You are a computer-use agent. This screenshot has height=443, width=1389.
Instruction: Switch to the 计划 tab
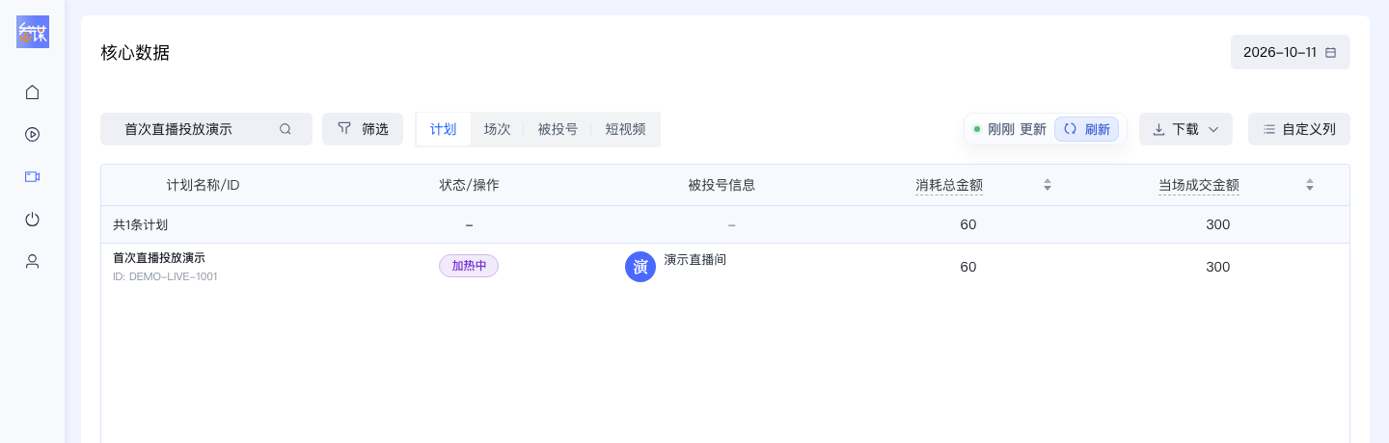[x=444, y=129]
